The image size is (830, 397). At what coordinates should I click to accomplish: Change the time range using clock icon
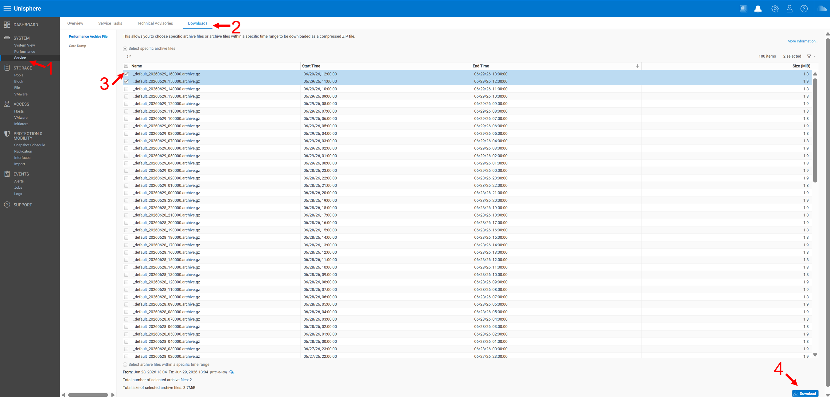pyautogui.click(x=231, y=372)
